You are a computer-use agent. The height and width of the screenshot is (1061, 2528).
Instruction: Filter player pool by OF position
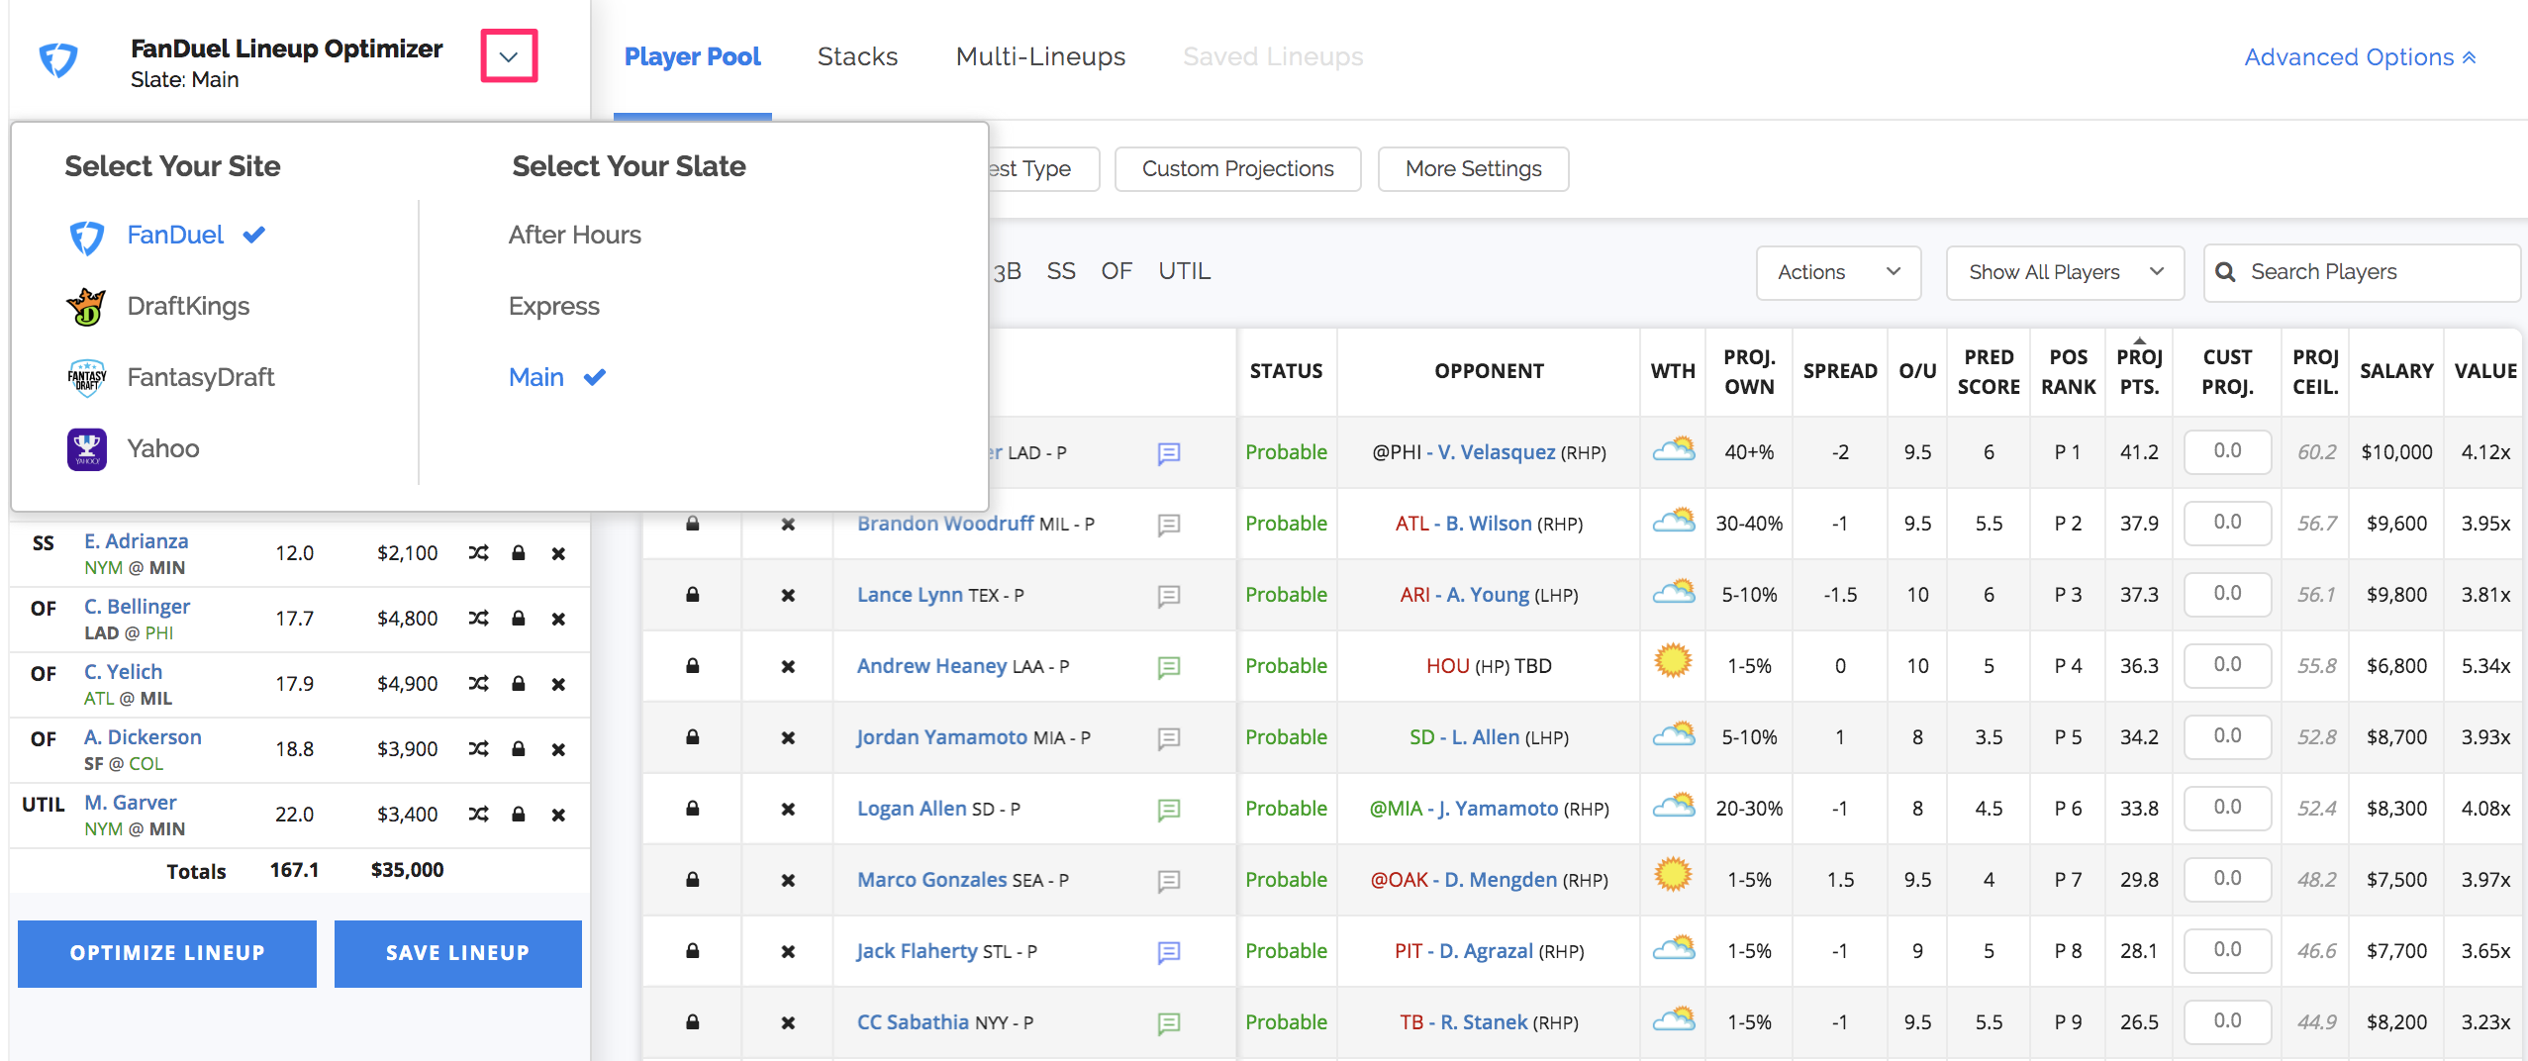point(1117,271)
